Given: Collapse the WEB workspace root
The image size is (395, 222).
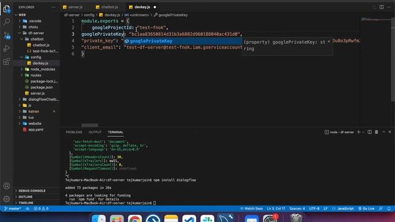Looking at the screenshot, I should coord(16,15).
